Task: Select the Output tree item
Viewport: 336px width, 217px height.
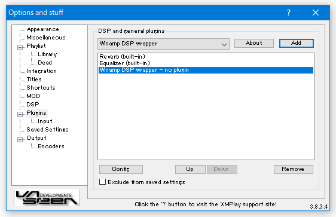Action: pyautogui.click(x=36, y=138)
